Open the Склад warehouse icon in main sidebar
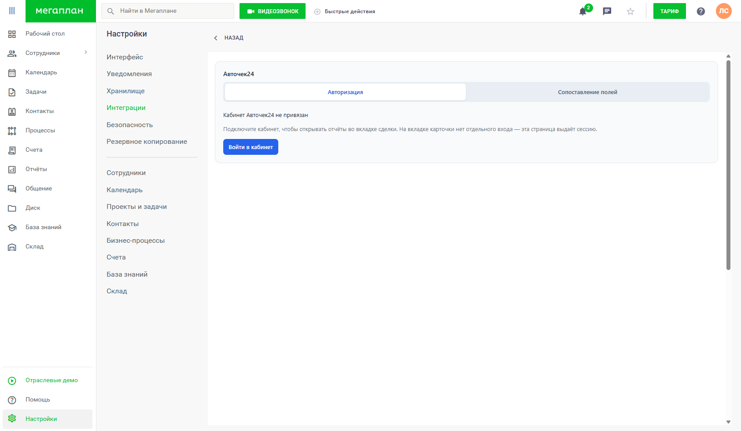The width and height of the screenshot is (741, 431). pos(12,247)
